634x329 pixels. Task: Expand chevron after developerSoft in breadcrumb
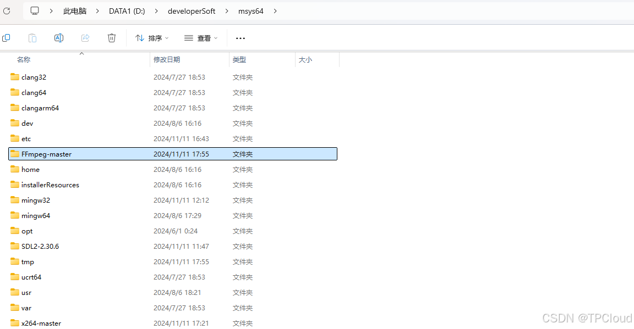(226, 12)
